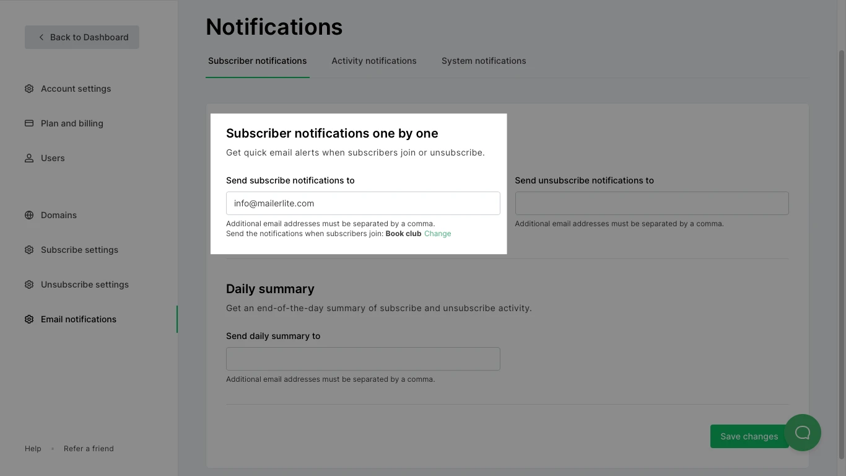Click the Unsubscribe settings gear icon
Viewport: 846px width, 476px height.
[29, 284]
